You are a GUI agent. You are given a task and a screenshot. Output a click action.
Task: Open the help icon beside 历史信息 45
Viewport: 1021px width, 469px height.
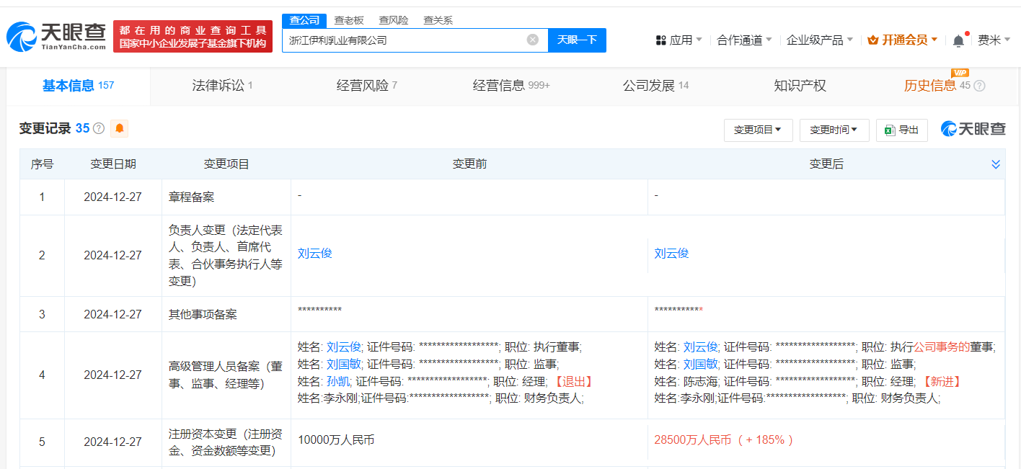tap(979, 86)
